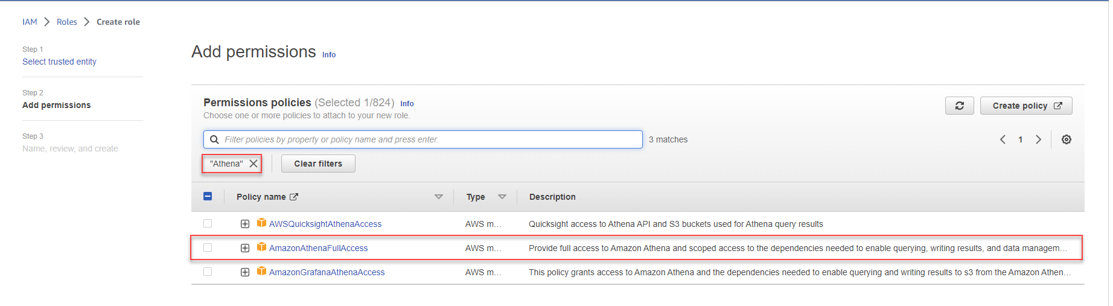Expand the AmazonGrafanaAthenaAccess policy details
Viewport: 1113px width, 306px height.
click(245, 272)
